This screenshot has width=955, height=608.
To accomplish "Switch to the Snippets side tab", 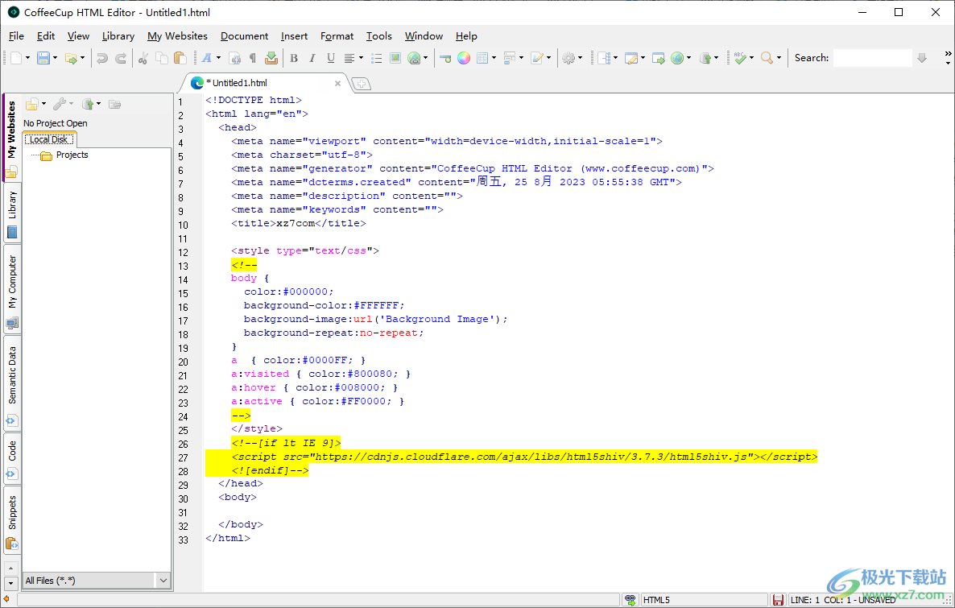I will (x=12, y=519).
